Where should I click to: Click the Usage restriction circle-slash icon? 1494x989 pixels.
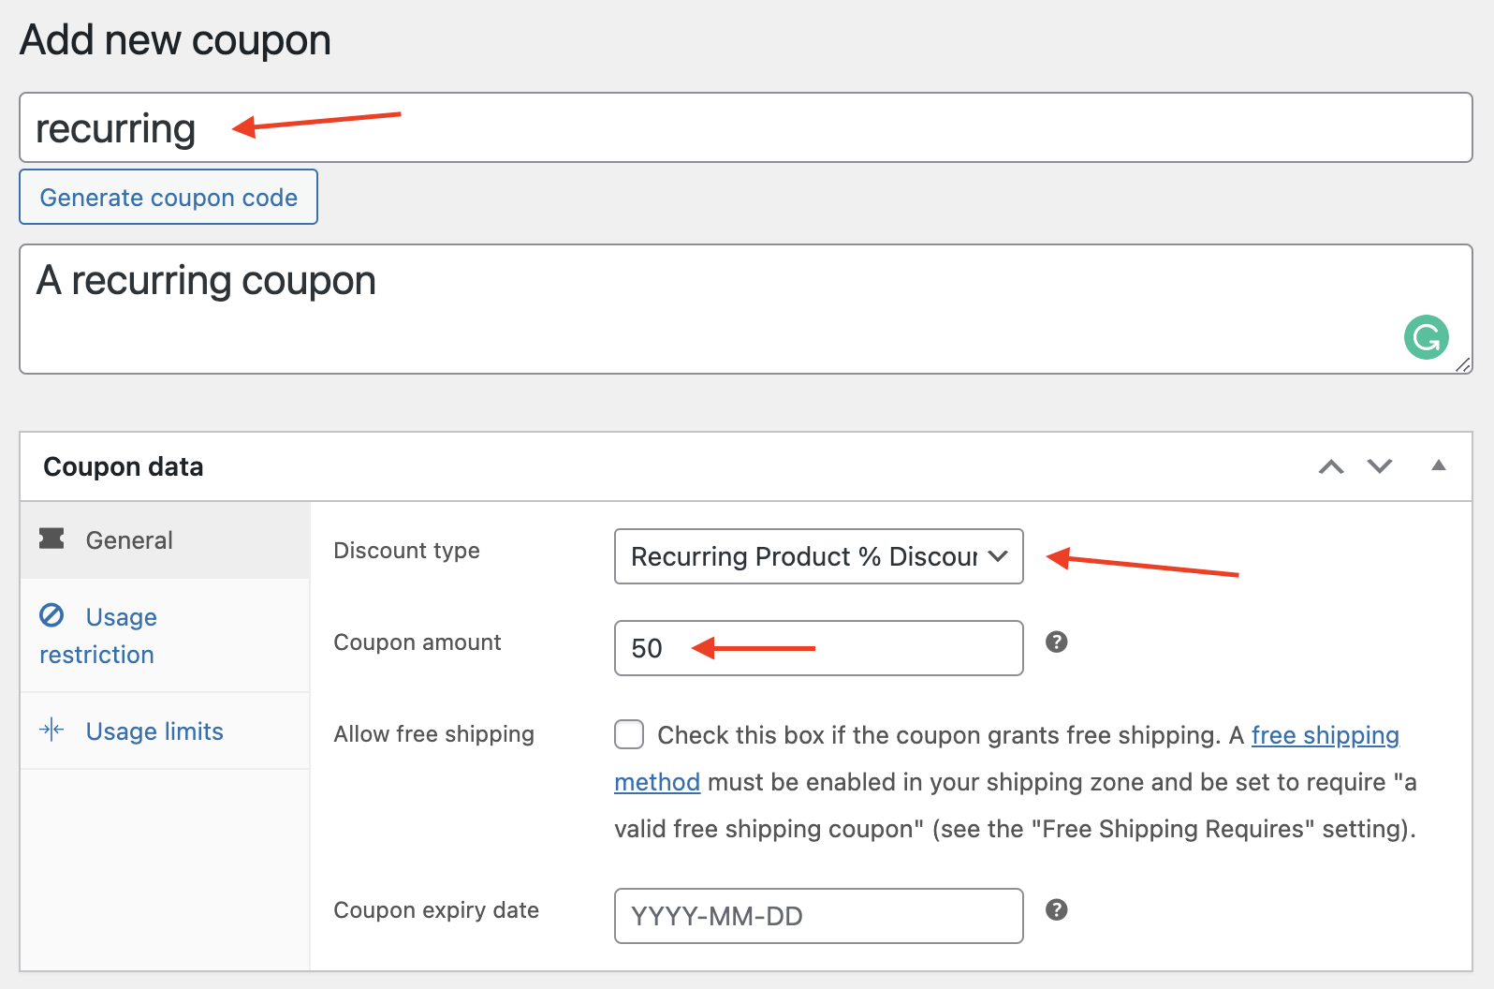click(51, 615)
